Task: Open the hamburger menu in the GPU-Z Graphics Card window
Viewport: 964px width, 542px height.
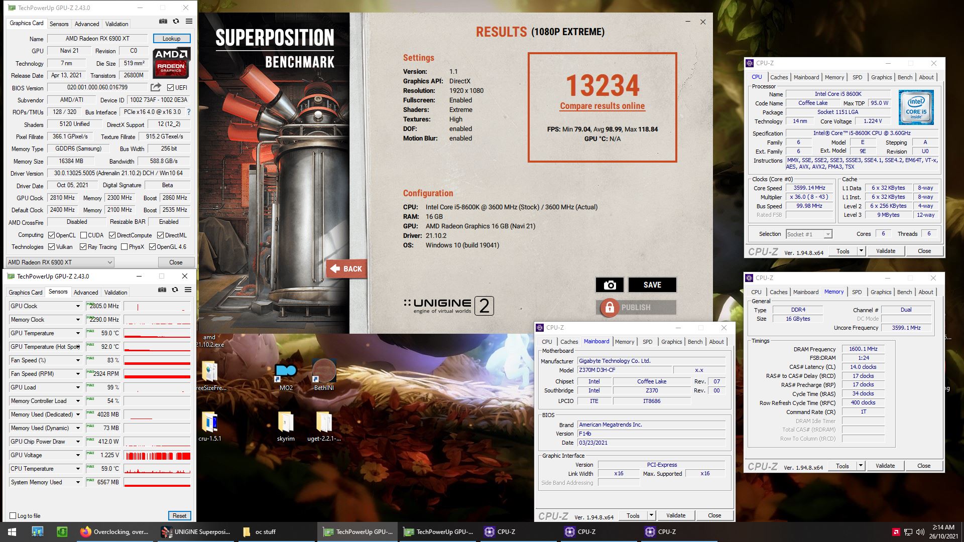Action: (189, 22)
